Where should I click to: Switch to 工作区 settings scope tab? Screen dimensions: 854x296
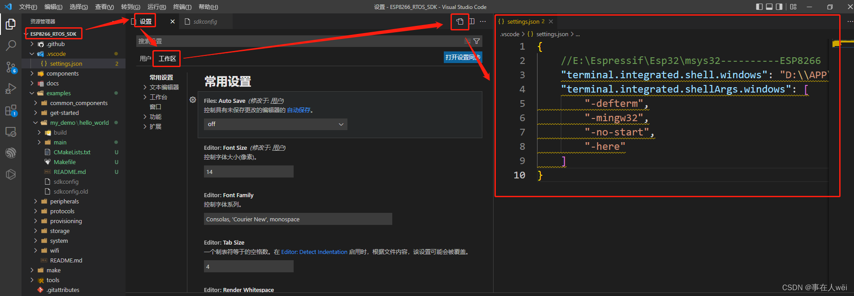[167, 59]
